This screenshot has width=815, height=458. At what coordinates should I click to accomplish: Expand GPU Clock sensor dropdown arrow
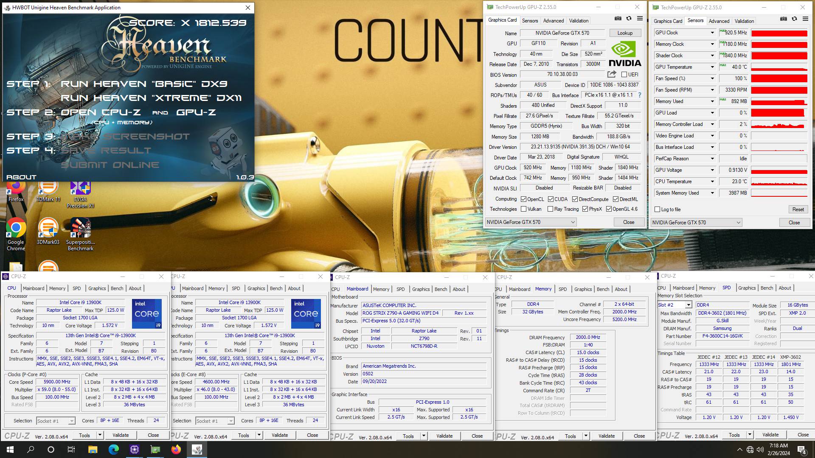coord(712,33)
